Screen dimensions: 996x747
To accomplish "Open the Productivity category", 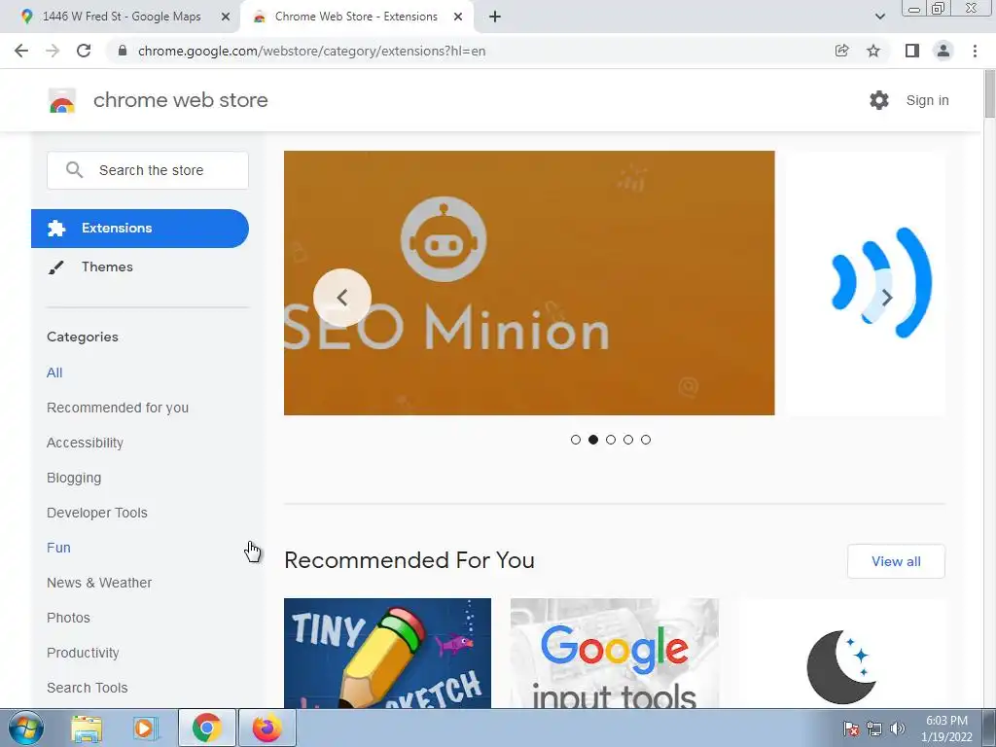I will (x=84, y=653).
